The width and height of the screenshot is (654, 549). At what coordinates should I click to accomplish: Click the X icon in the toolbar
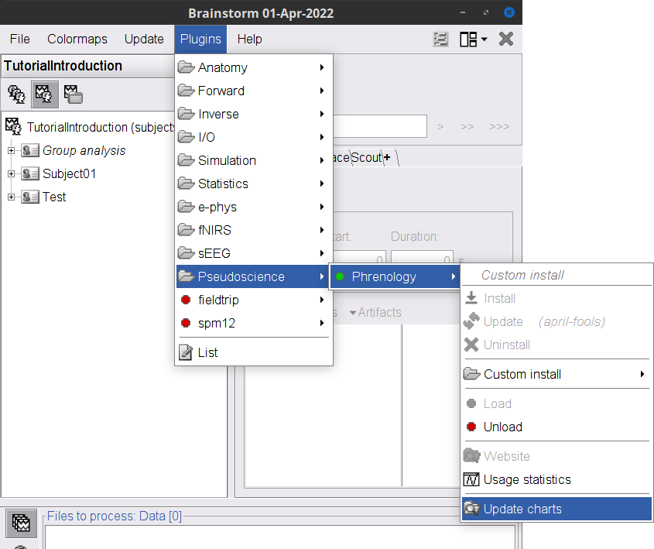(x=506, y=39)
